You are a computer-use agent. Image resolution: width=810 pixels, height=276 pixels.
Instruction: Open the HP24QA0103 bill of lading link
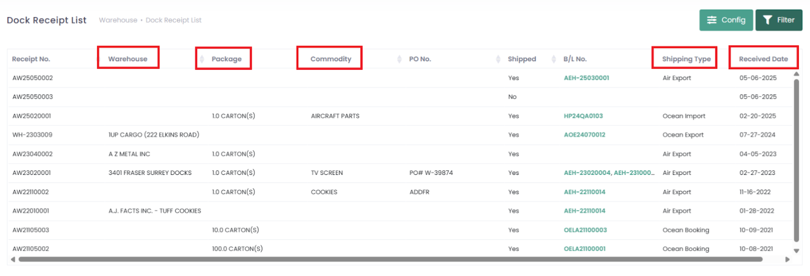pyautogui.click(x=583, y=116)
